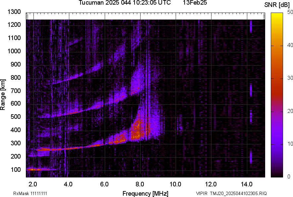This screenshot has height=197, width=293.
Task: Click the range tick label '800'
Action: [16, 77]
